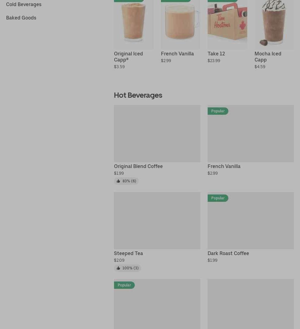Image resolution: width=300 pixels, height=329 pixels.
Task: Open the Mocha Iced Capp image
Action: (x=274, y=24)
